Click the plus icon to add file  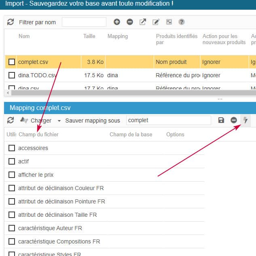pyautogui.click(x=117, y=22)
